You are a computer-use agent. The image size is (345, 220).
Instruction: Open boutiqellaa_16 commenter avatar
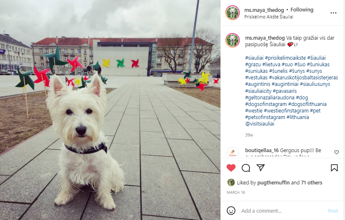click(232, 152)
